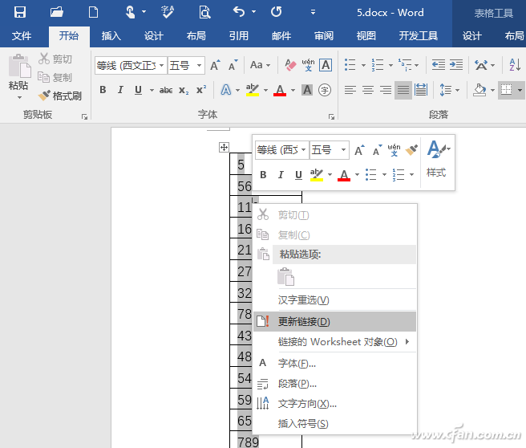The width and height of the screenshot is (526, 448).
Task: Click the Decrease Indent icon
Action: click(x=438, y=64)
